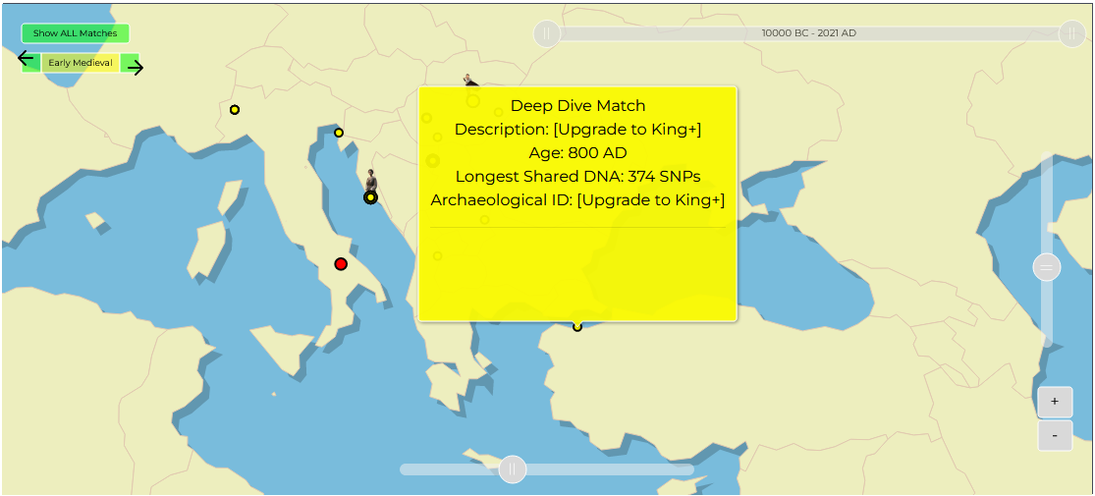Image resolution: width=1095 pixels, height=496 pixels.
Task: Click the Deep Dive Match popup title
Action: (x=577, y=105)
